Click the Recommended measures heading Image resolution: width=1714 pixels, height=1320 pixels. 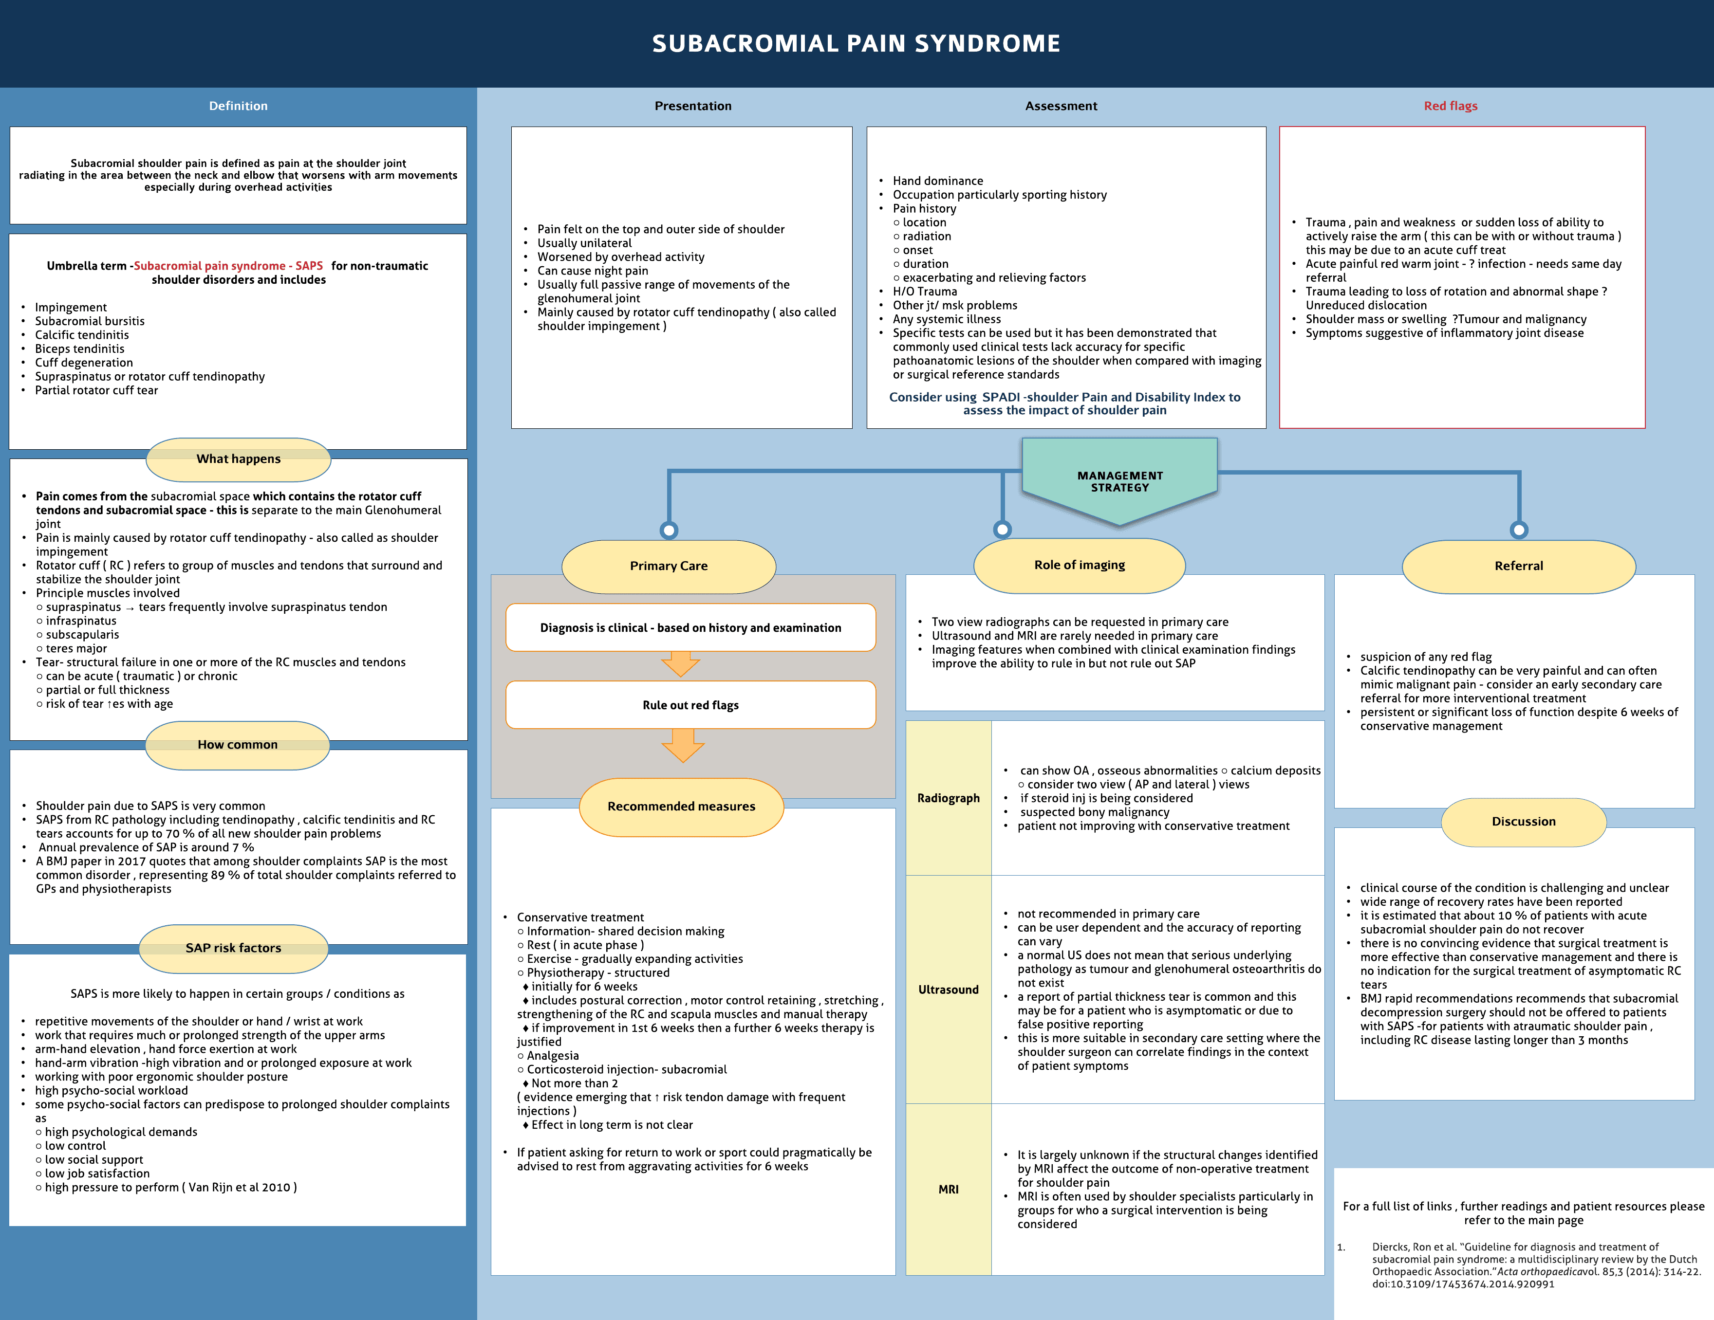pos(681,807)
